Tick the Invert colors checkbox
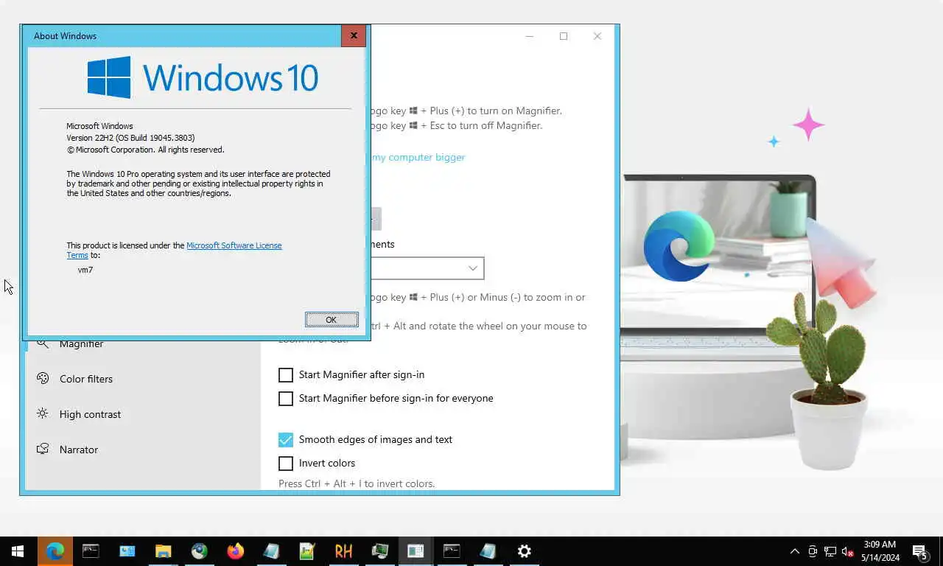 pos(286,464)
